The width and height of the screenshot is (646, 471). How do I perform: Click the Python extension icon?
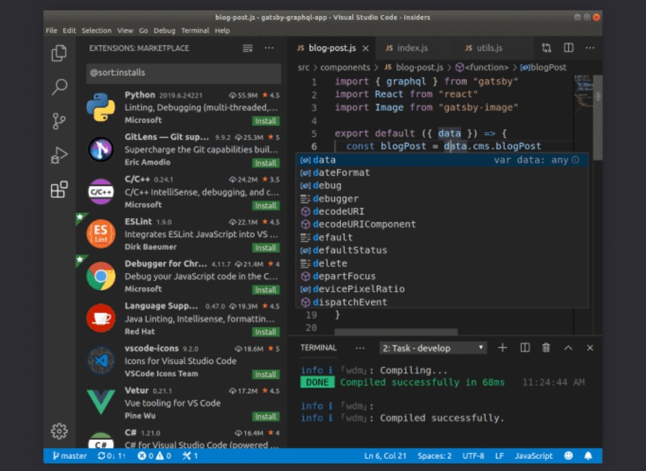point(101,107)
